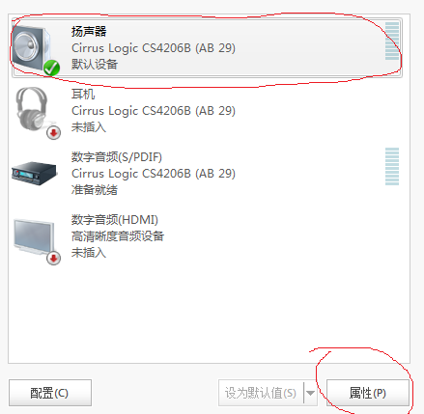Viewport: 424px width, 414px height.
Task: Open the 设为默认值 dropdown arrow
Action: click(310, 393)
